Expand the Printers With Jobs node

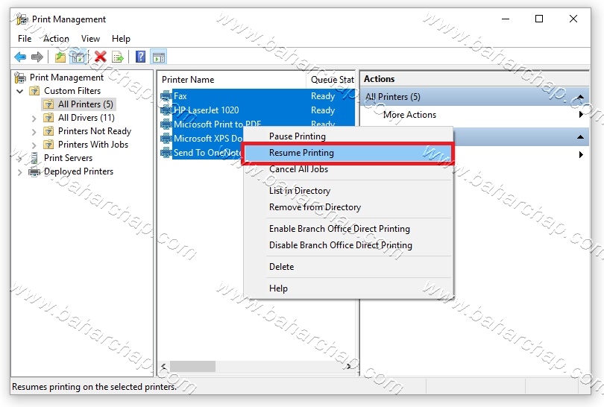click(34, 145)
